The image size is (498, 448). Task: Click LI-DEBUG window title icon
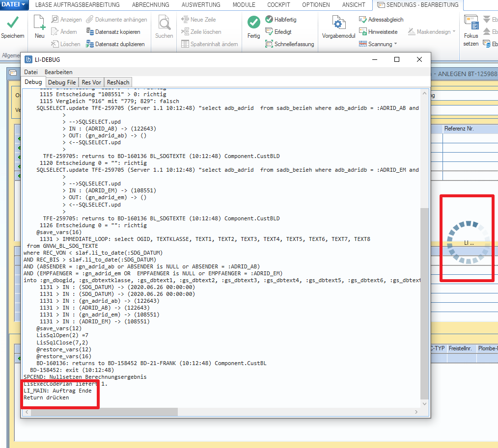tap(28, 60)
